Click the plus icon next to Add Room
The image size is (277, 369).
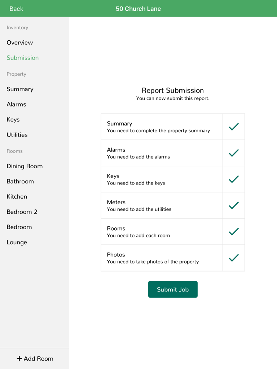point(19,359)
